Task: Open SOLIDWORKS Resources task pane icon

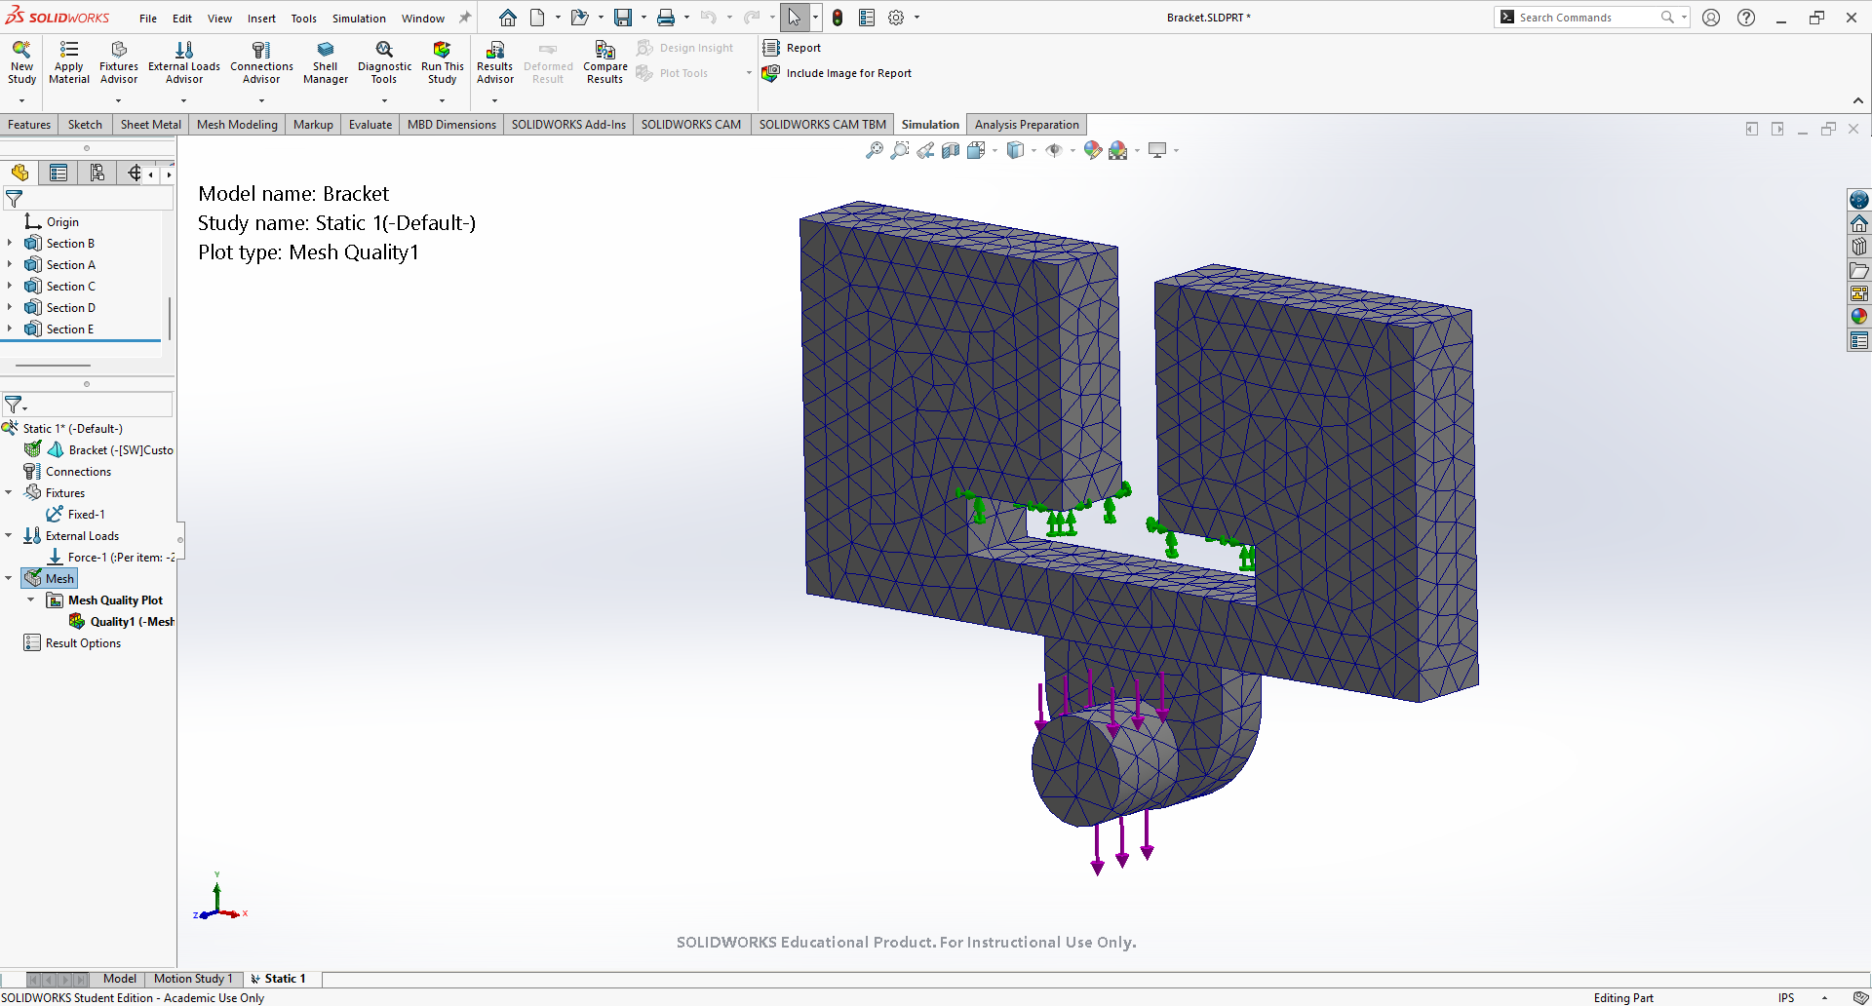Action: tap(1859, 223)
